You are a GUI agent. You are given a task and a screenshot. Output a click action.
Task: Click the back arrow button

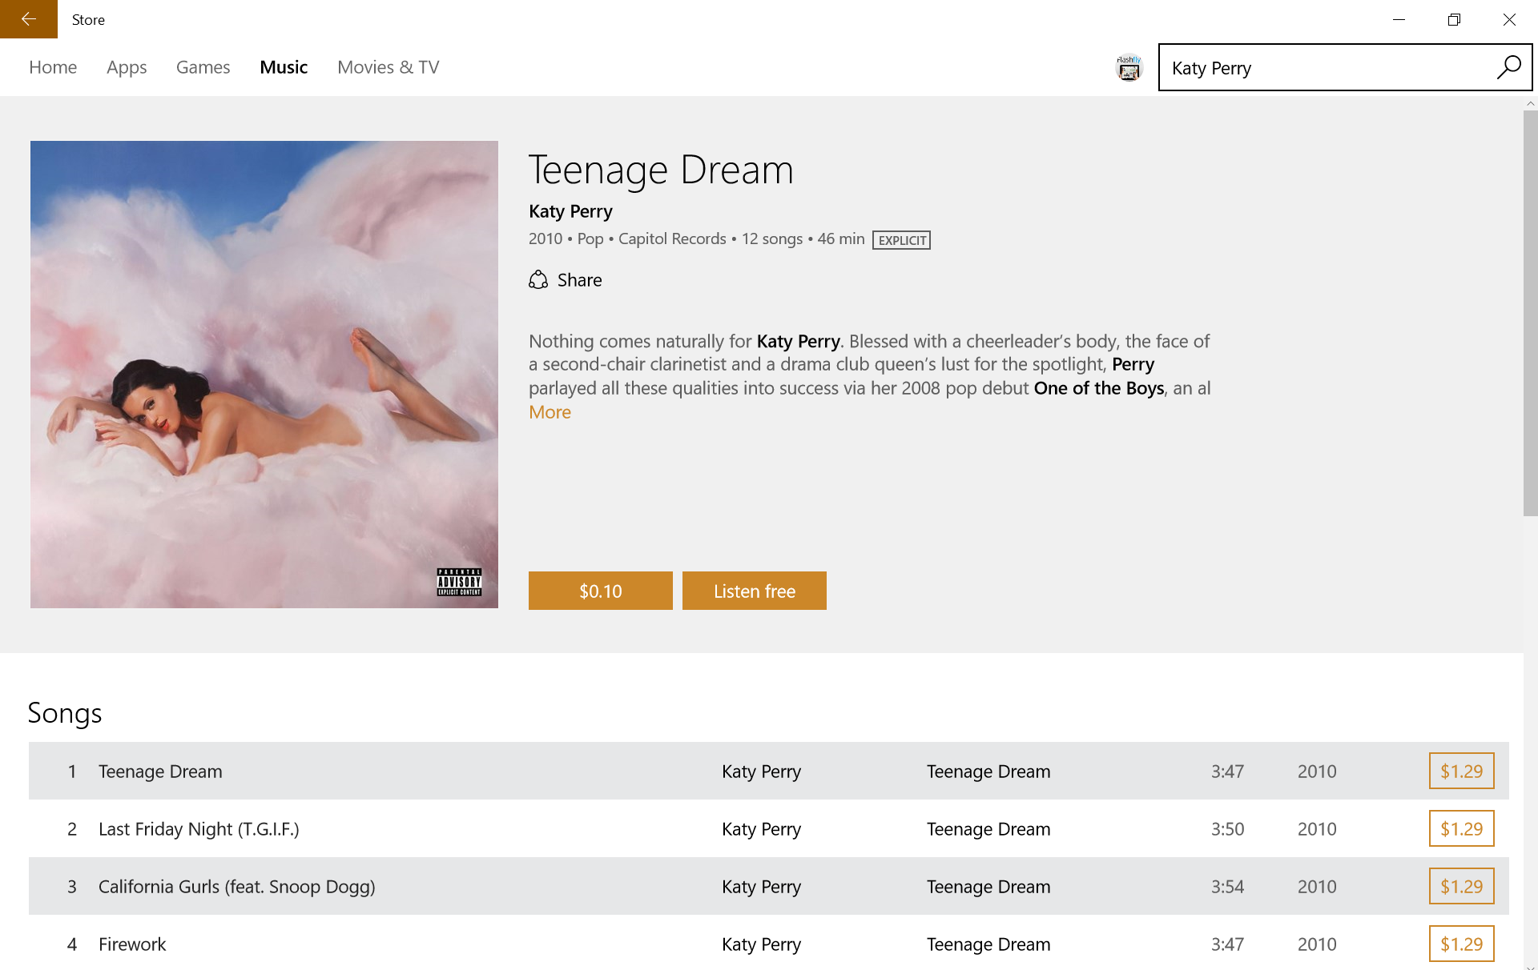click(x=29, y=19)
